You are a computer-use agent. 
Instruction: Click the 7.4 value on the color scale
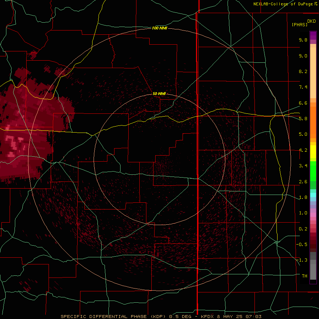tap(303, 87)
